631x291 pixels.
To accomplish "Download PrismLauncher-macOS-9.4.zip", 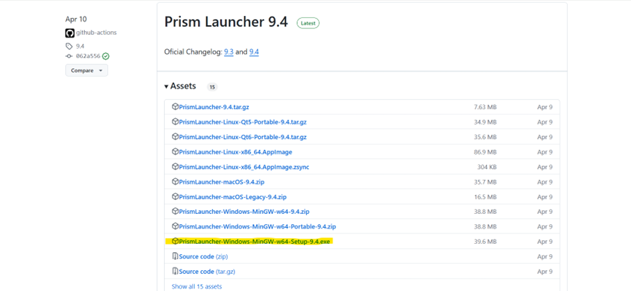I will 222,182.
